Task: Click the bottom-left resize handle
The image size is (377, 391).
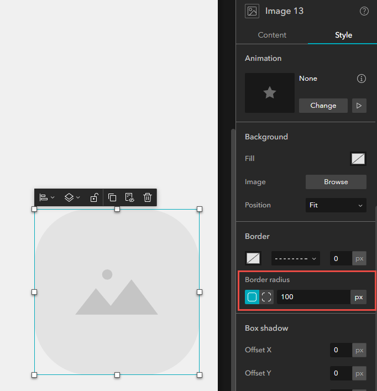Action: 34,375
